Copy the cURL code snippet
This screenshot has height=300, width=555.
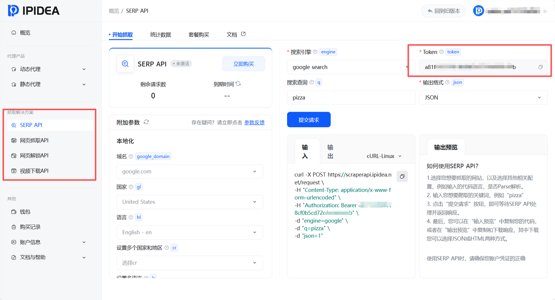(402, 176)
